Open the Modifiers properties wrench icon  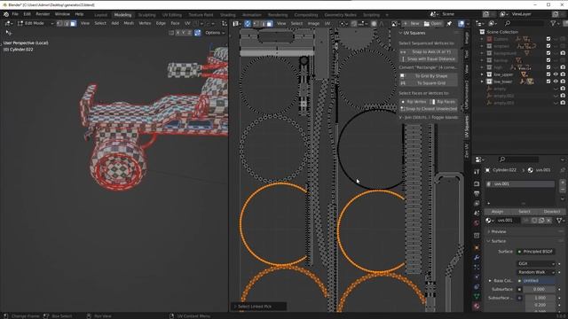pyautogui.click(x=477, y=258)
